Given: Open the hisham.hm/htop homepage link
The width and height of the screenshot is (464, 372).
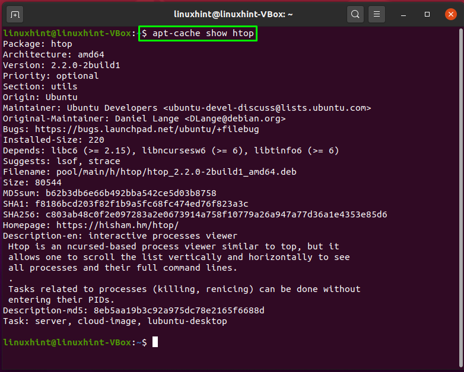Looking at the screenshot, I should pos(117,225).
